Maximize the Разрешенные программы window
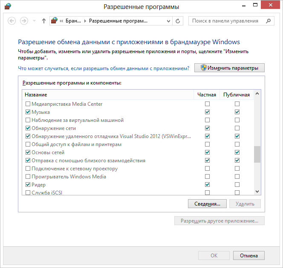 click(x=255, y=5)
